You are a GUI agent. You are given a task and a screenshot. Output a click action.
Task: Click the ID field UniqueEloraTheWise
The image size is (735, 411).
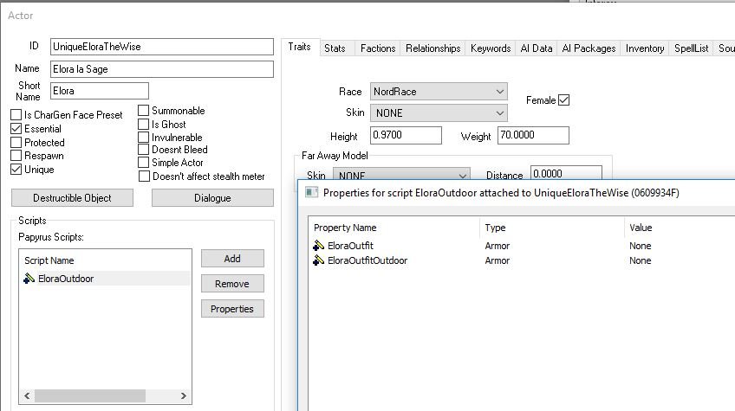coord(162,47)
